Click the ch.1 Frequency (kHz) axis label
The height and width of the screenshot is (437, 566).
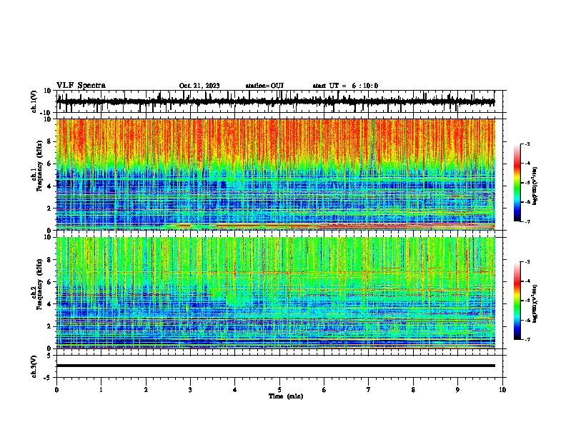[39, 166]
